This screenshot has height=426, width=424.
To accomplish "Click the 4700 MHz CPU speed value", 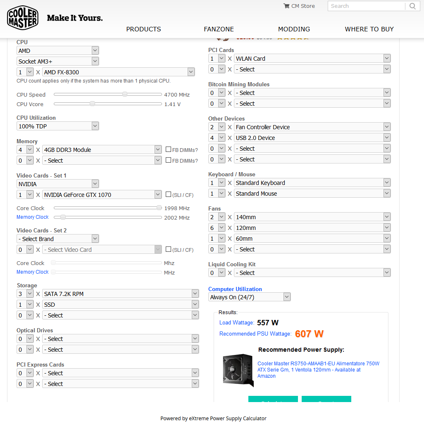I will coord(177,95).
